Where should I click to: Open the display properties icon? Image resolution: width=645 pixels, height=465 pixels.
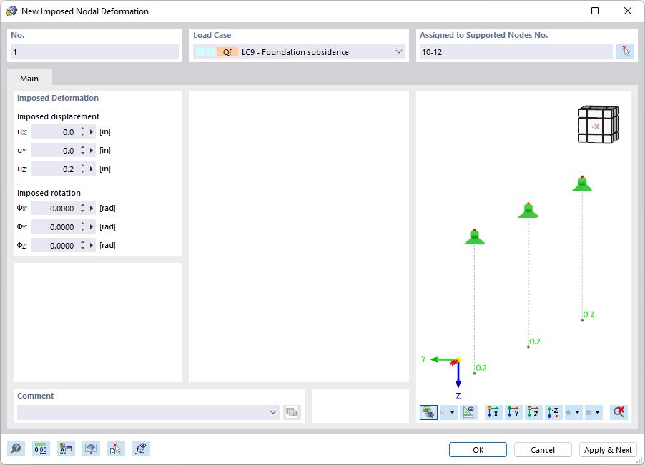point(66,449)
